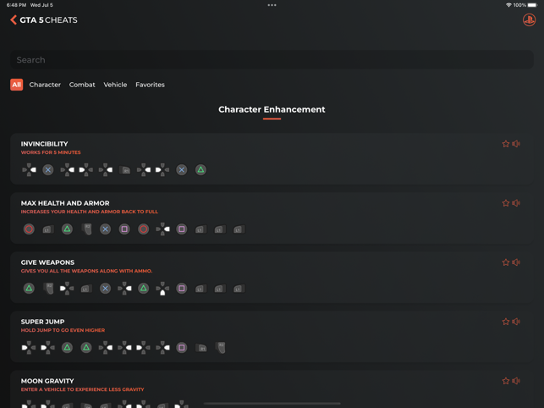Image resolution: width=544 pixels, height=408 pixels.
Task: Favorite the Invincibility cheat with star
Action: 505,144
